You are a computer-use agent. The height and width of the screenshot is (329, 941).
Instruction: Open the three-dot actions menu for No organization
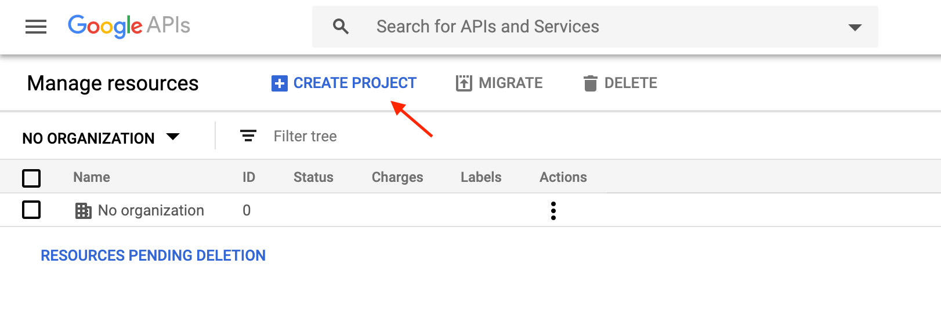click(553, 211)
